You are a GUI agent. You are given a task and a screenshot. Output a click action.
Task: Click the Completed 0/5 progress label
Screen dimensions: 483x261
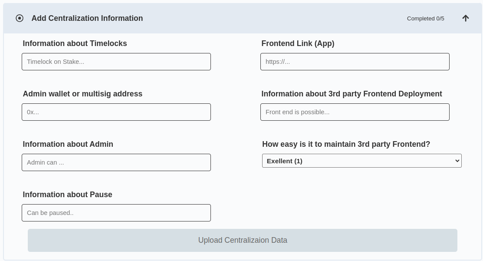pyautogui.click(x=425, y=19)
